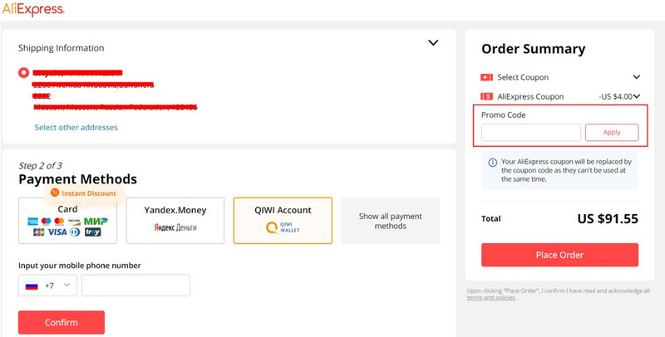Click the QIWI Wallet logo
Image resolution: width=665 pixels, height=337 pixels.
tap(283, 227)
